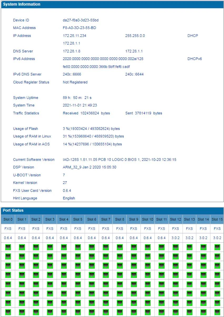Click the Slot 0 column header
The width and height of the screenshot is (224, 317).
click(8, 219)
